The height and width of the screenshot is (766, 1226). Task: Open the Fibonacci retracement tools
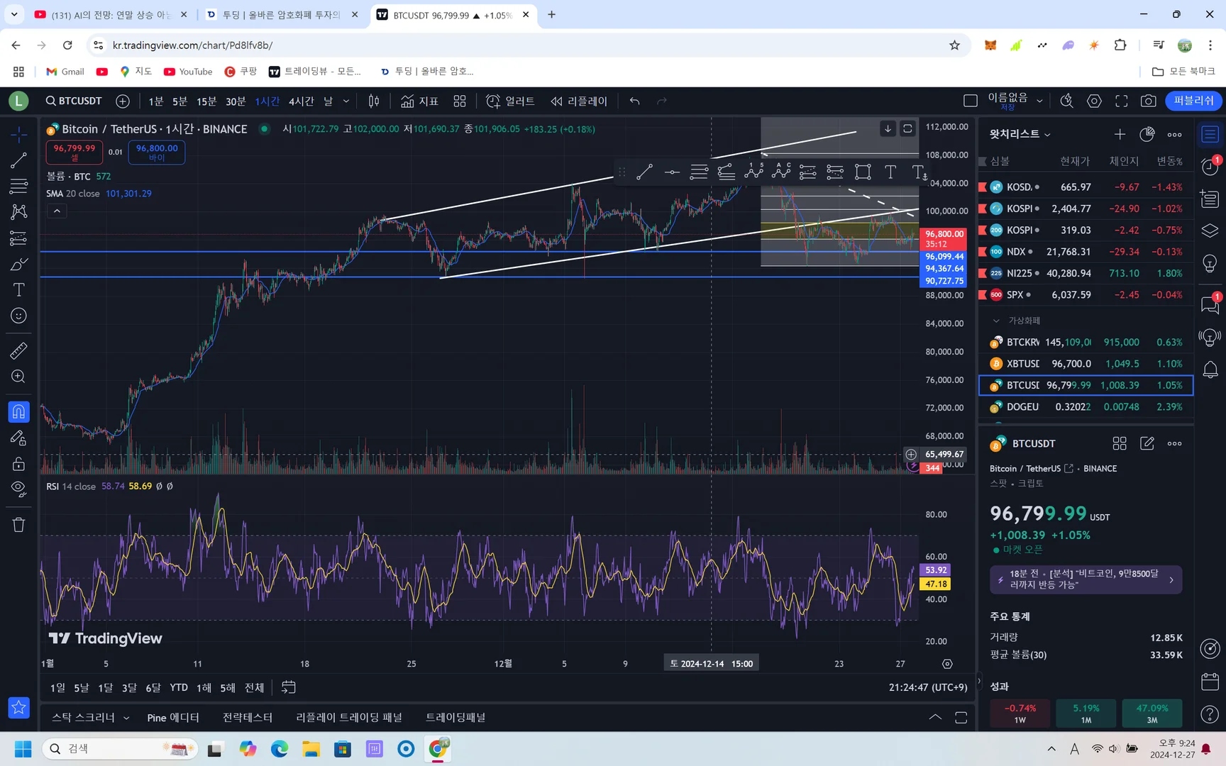click(18, 186)
